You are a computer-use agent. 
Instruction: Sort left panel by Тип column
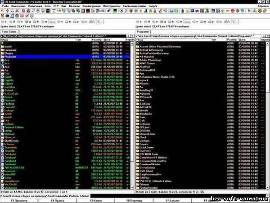click(83, 40)
